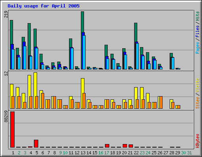Click the orange 'Sites' legend label
Screen dimensions: 202x157
[x=197, y=103]
